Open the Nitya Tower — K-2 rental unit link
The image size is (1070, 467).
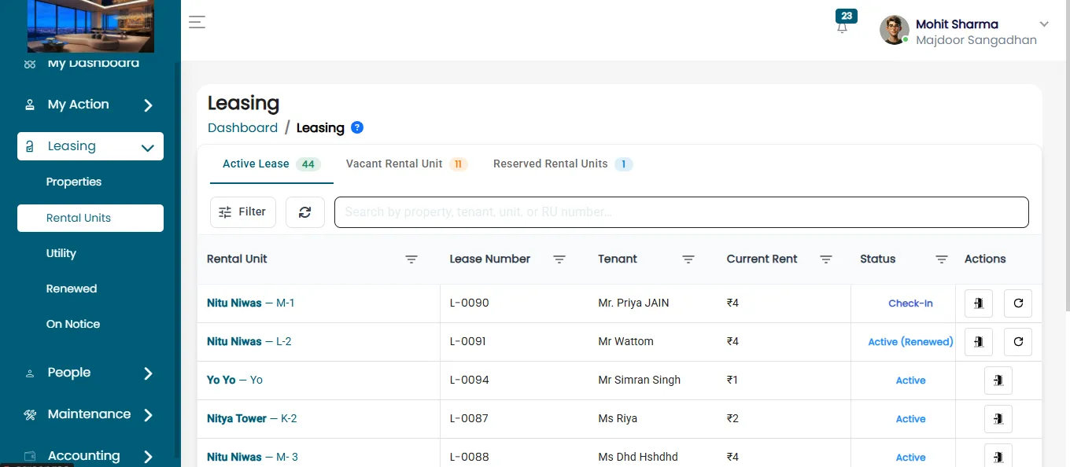252,418
